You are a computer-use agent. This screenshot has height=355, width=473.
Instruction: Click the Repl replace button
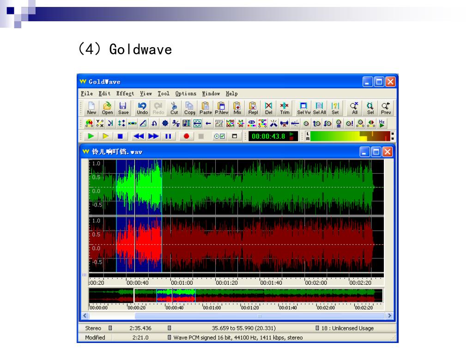coord(253,108)
